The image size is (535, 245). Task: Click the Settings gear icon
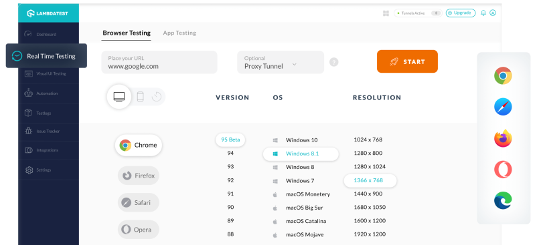pos(29,170)
